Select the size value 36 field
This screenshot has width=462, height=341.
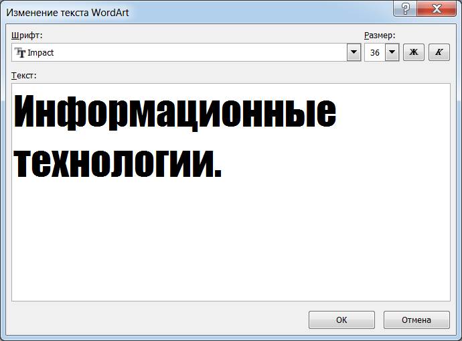pyautogui.click(x=375, y=52)
